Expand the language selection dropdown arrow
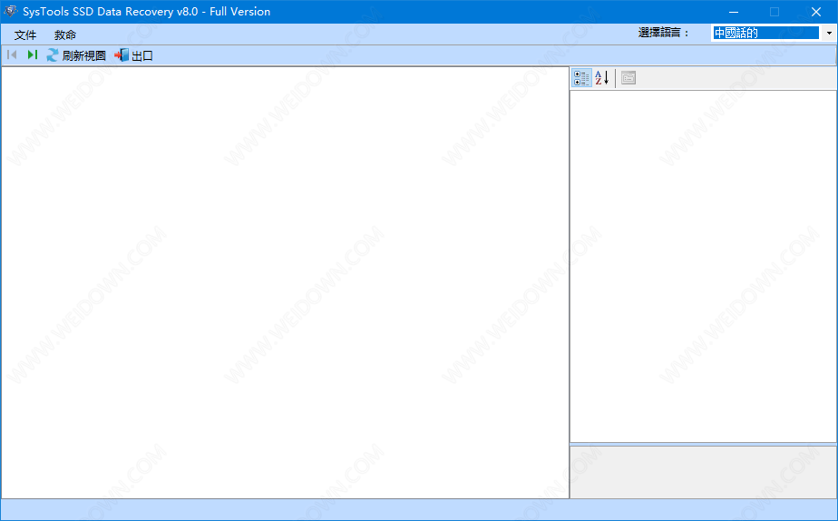Image resolution: width=838 pixels, height=521 pixels. [x=828, y=33]
